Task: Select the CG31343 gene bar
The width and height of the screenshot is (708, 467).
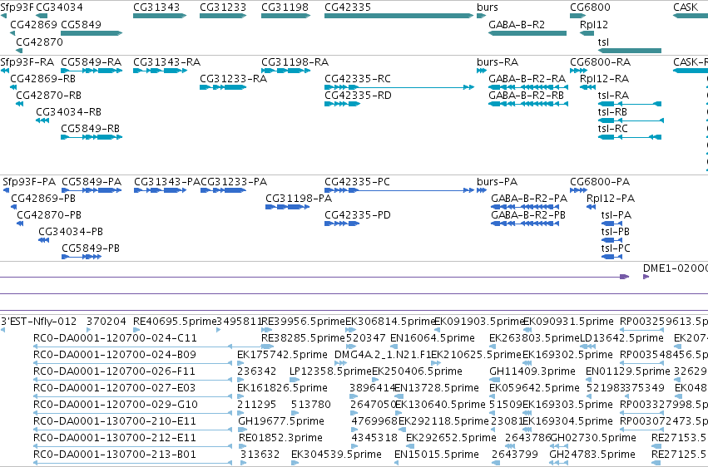Action: (160, 16)
